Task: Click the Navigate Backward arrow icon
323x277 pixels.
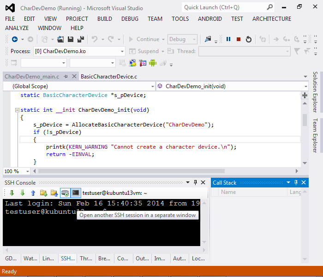Action: (x=15, y=39)
